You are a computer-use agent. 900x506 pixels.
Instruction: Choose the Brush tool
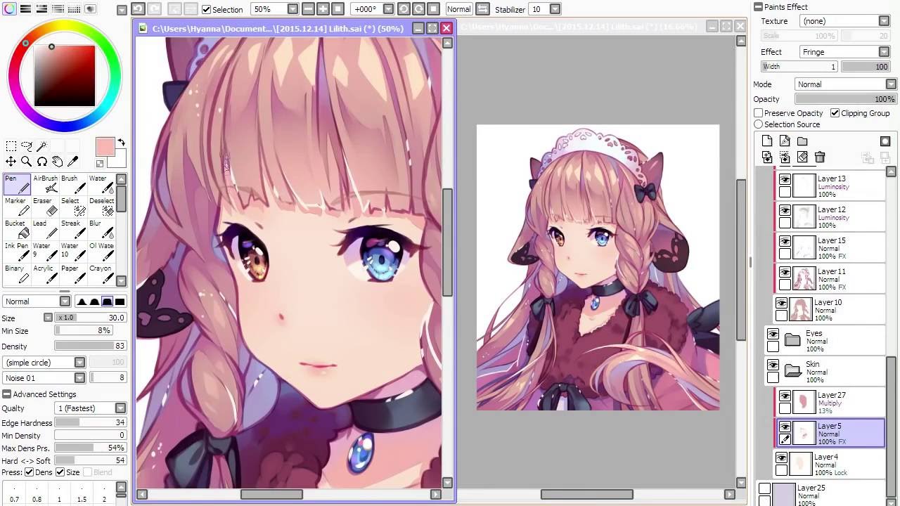coord(73,184)
